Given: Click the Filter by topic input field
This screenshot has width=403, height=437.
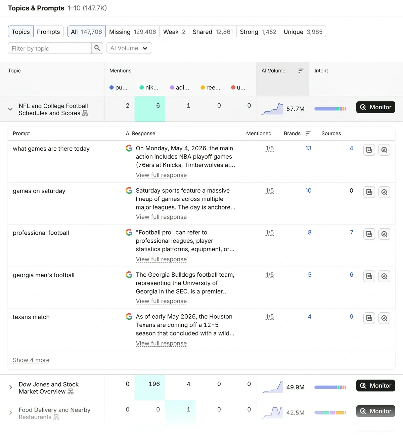Looking at the screenshot, I should pos(50,48).
